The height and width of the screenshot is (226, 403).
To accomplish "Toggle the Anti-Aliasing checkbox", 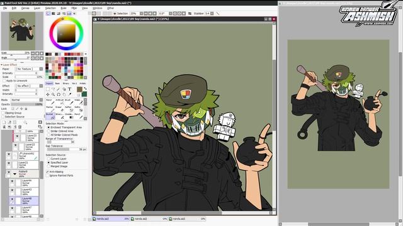I will (x=48, y=171).
